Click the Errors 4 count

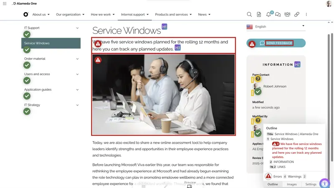pyautogui.click(x=280, y=176)
